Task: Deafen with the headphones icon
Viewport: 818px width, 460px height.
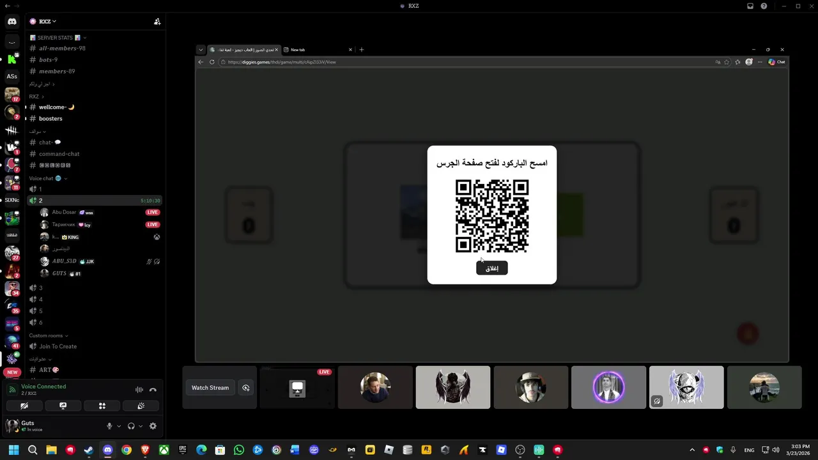Action: [x=131, y=426]
